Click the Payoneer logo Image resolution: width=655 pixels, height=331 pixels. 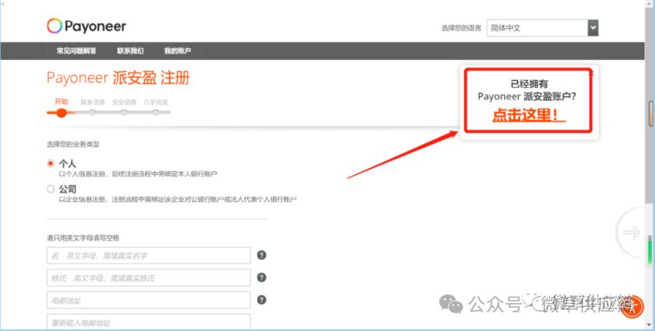coord(87,26)
